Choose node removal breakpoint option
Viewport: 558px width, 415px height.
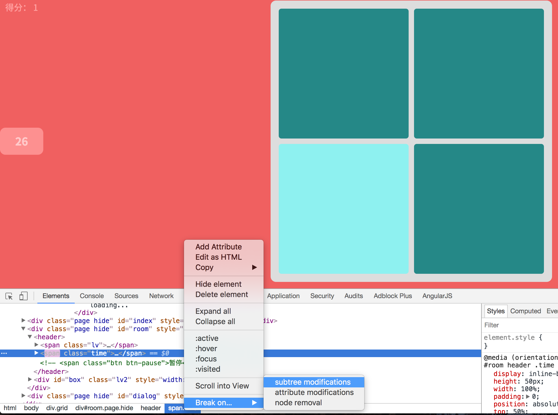(x=298, y=403)
